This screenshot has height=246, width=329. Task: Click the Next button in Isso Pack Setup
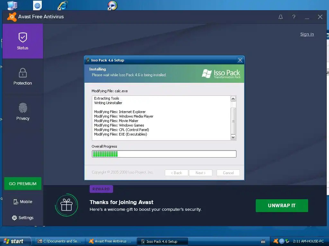[200, 173]
